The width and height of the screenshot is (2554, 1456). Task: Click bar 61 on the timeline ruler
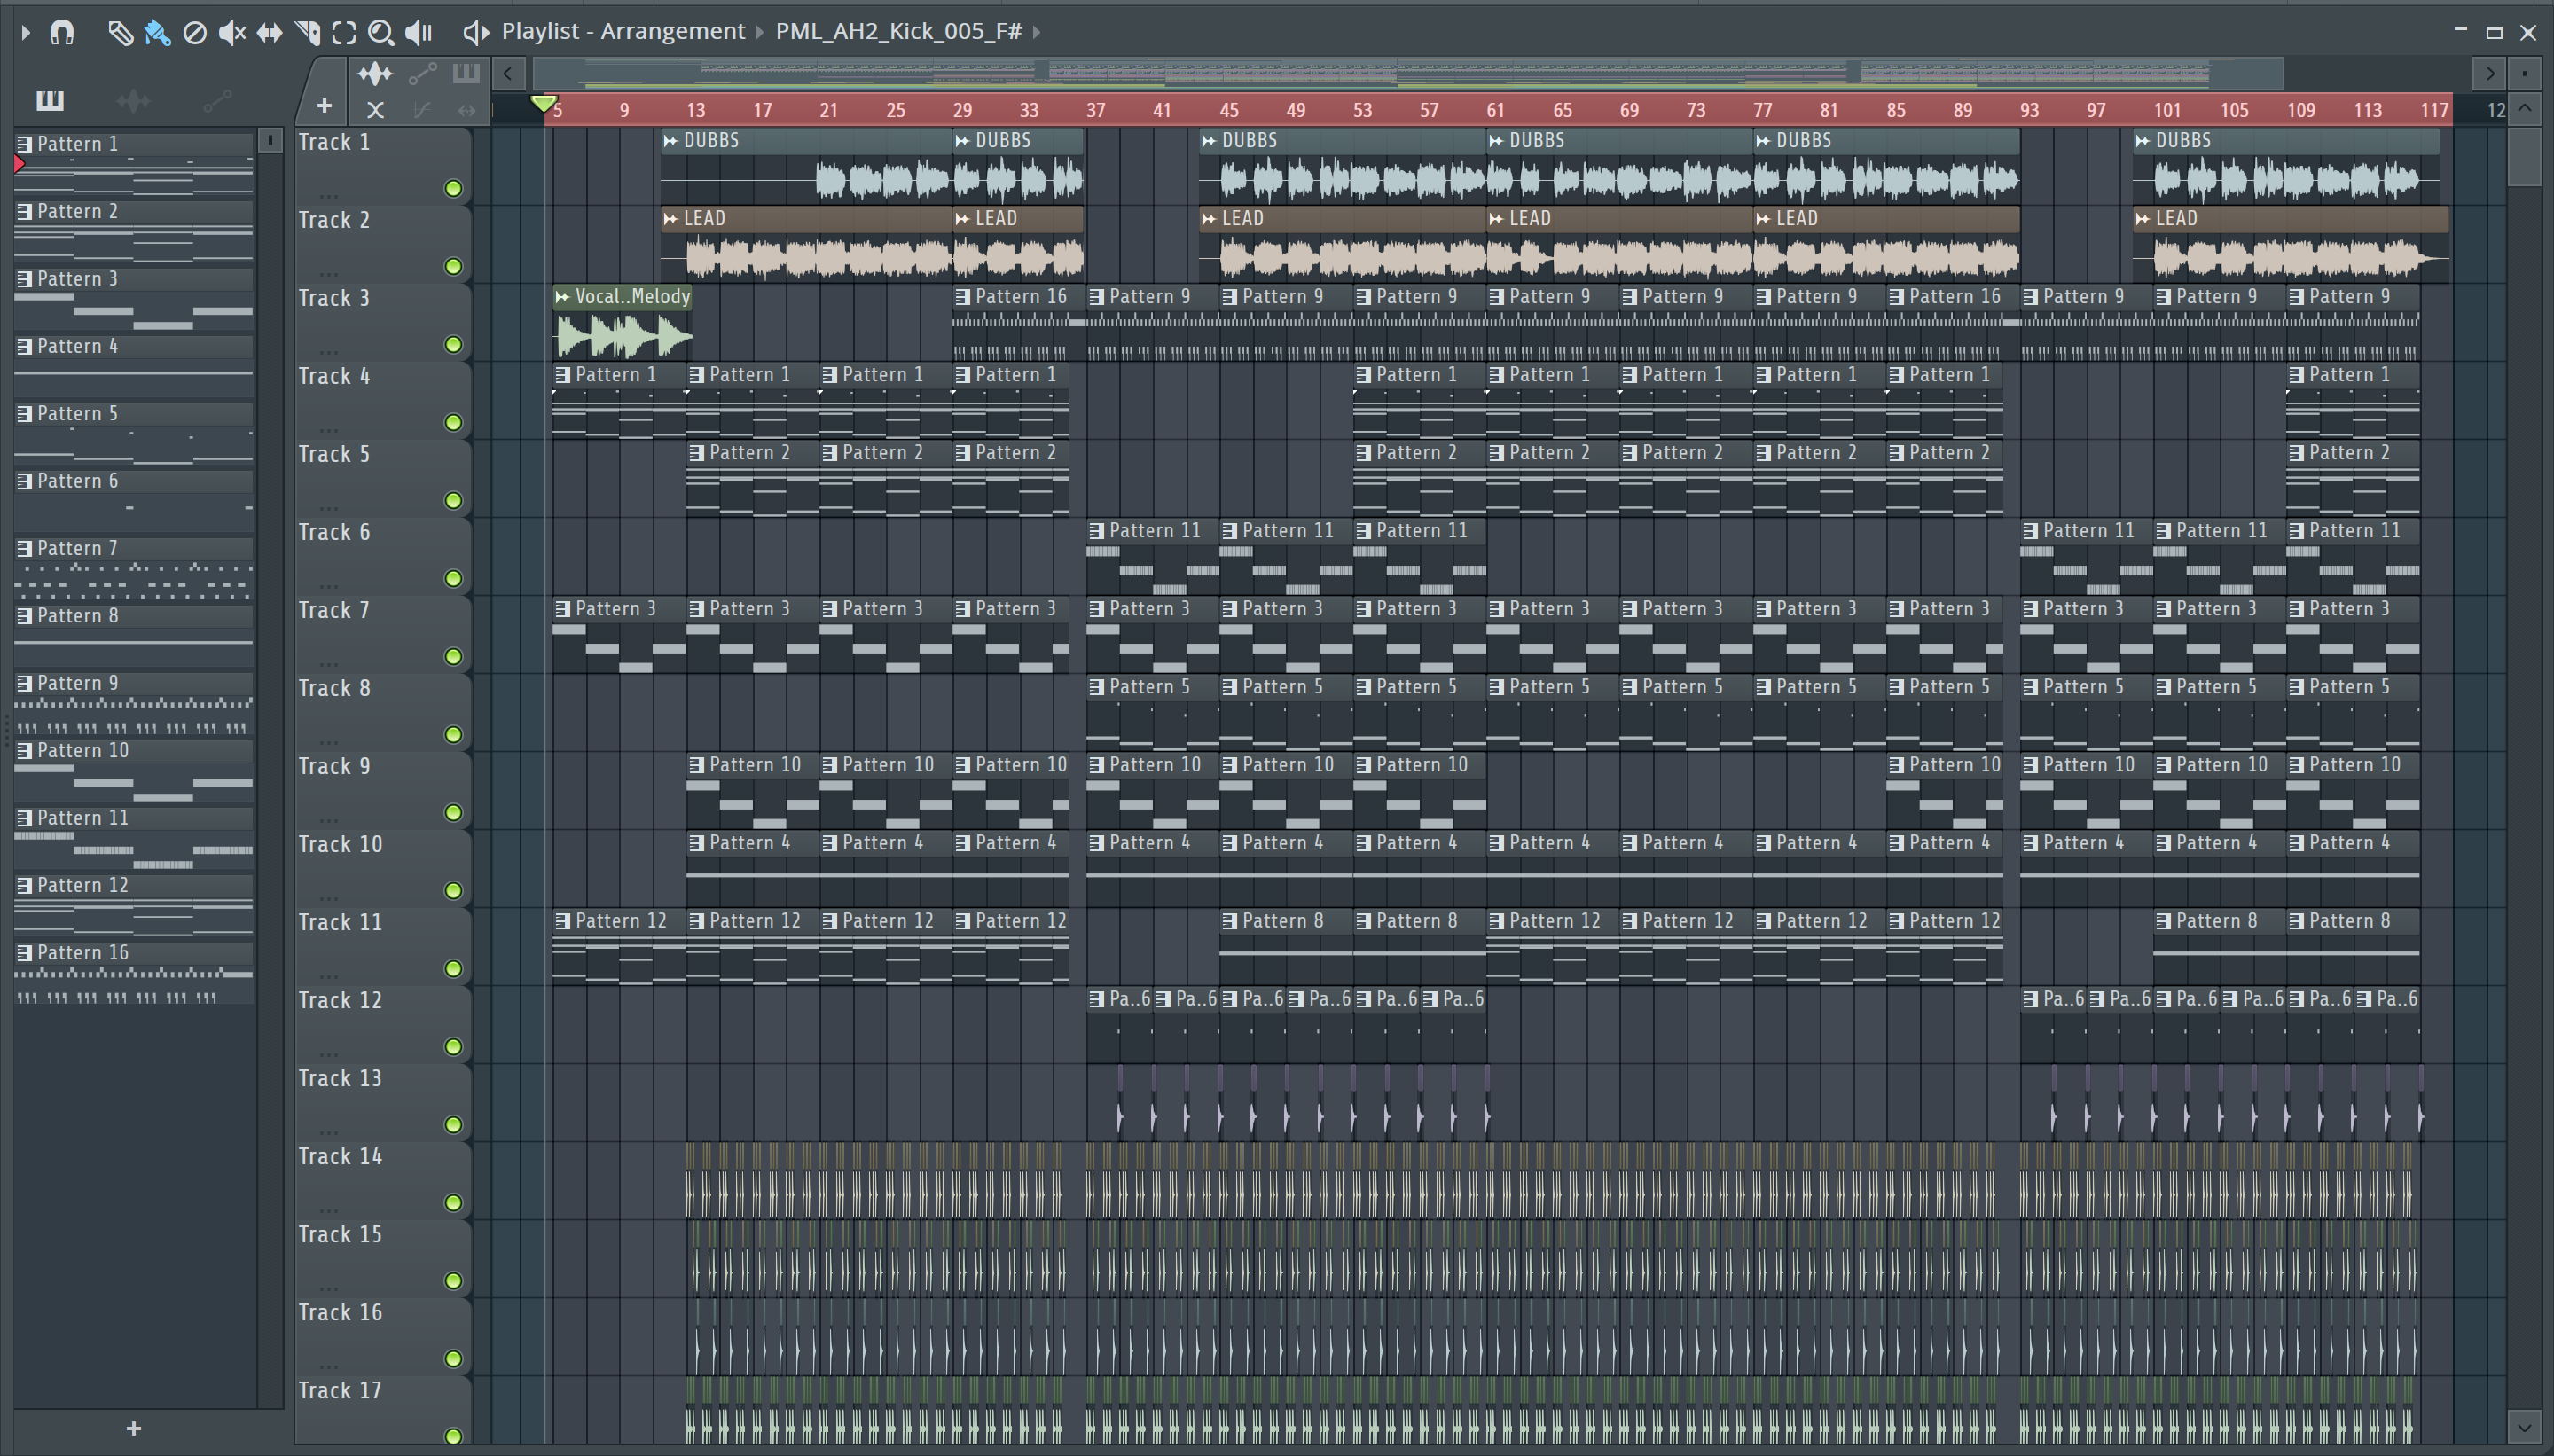point(1495,110)
